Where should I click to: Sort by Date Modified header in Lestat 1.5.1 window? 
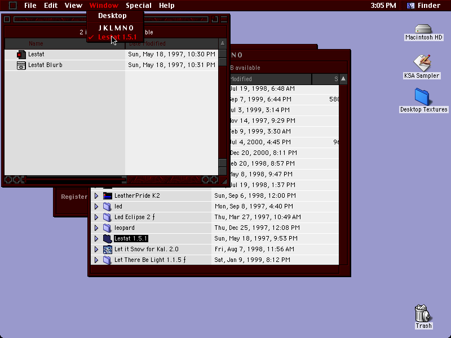(x=172, y=43)
